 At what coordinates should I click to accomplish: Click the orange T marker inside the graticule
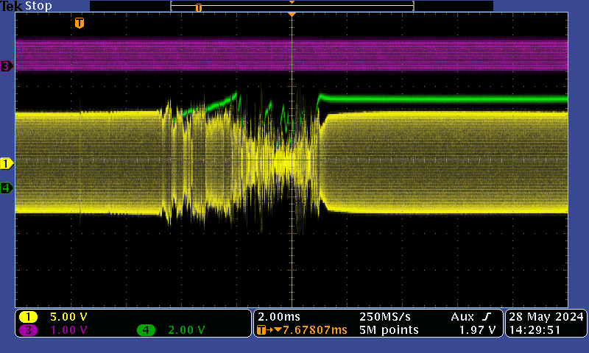[x=80, y=24]
